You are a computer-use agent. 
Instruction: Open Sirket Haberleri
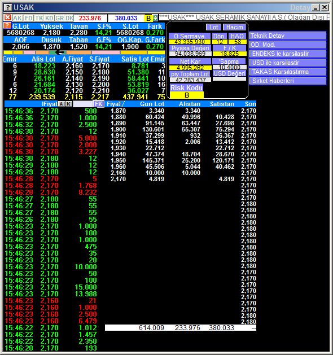tap(288, 81)
